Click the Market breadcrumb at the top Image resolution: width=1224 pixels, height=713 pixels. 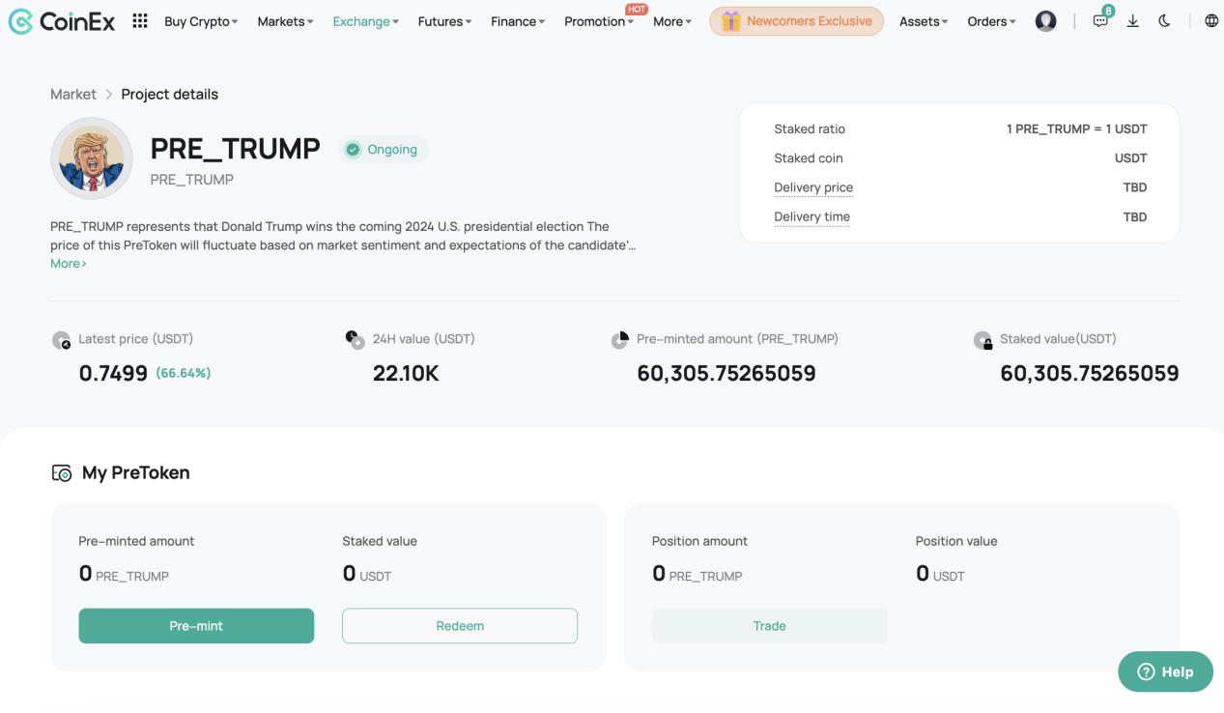point(72,94)
